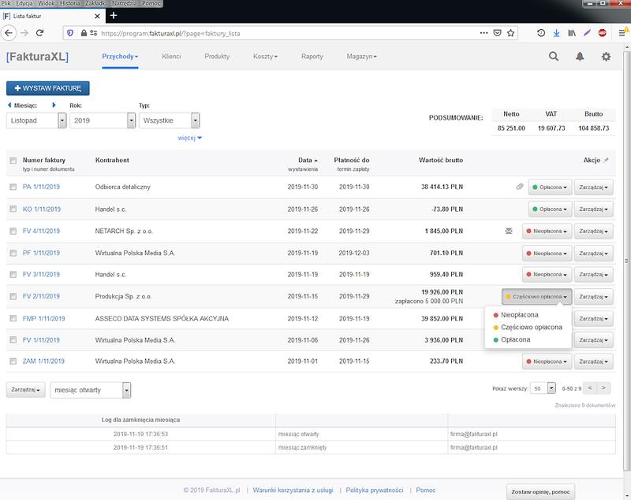
Task: Click the pin icon beside Akcje
Action: click(x=607, y=160)
